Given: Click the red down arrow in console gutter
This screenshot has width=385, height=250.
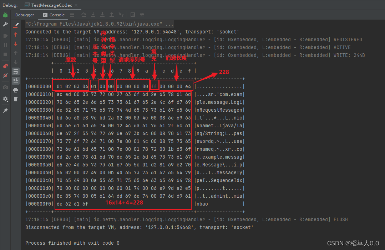Looking at the screenshot, I should [16, 44].
